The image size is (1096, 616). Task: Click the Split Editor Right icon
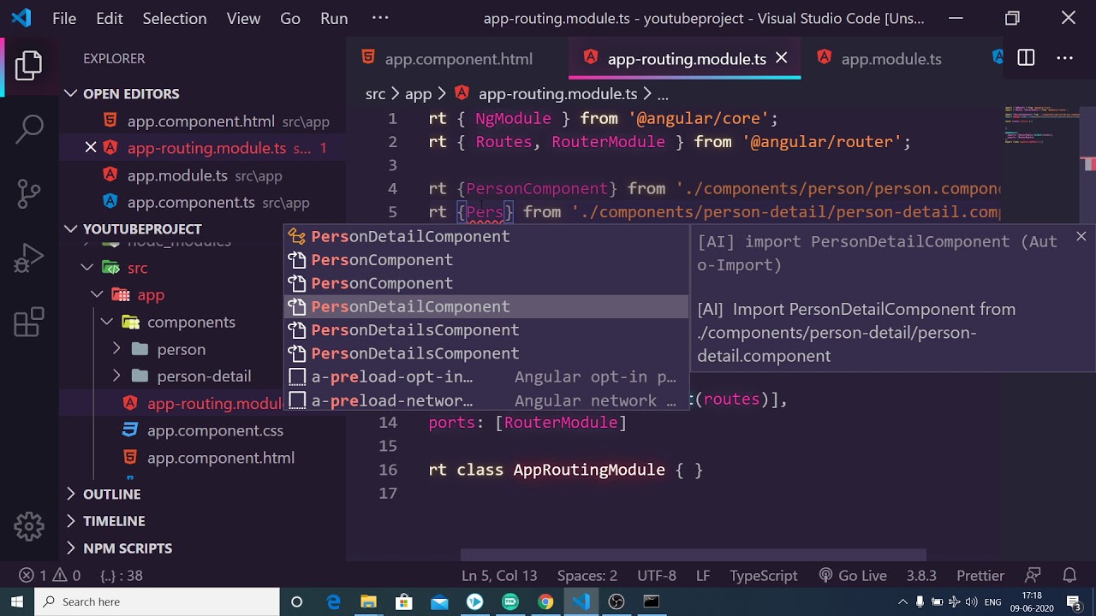[1026, 58]
